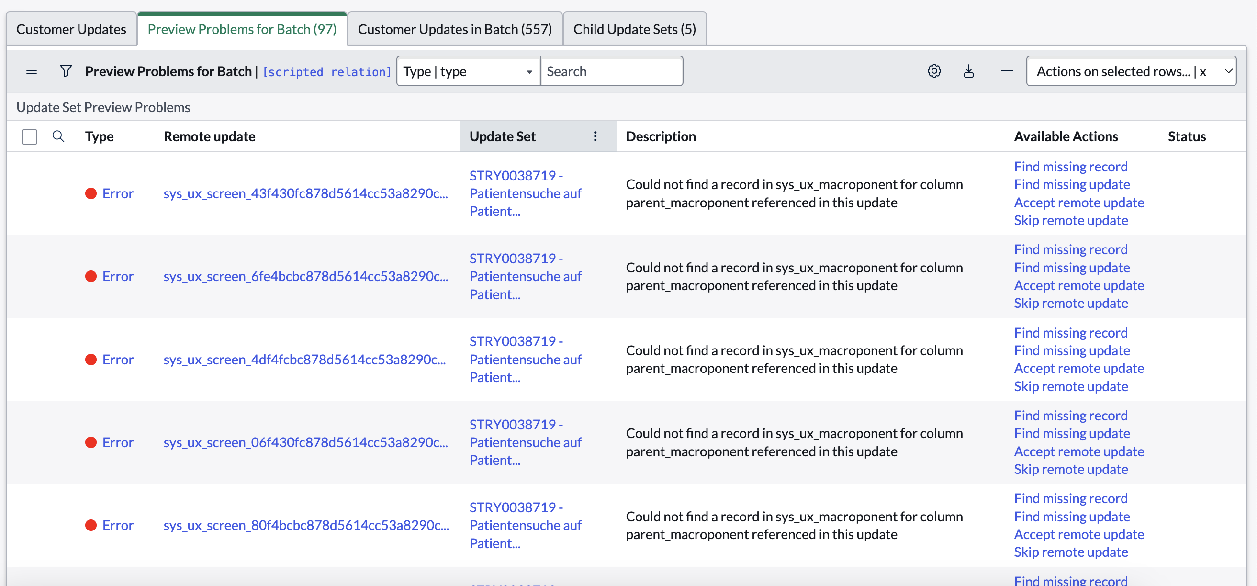Toggle the select all rows checkbox
Viewport: 1257px width, 586px height.
(30, 136)
